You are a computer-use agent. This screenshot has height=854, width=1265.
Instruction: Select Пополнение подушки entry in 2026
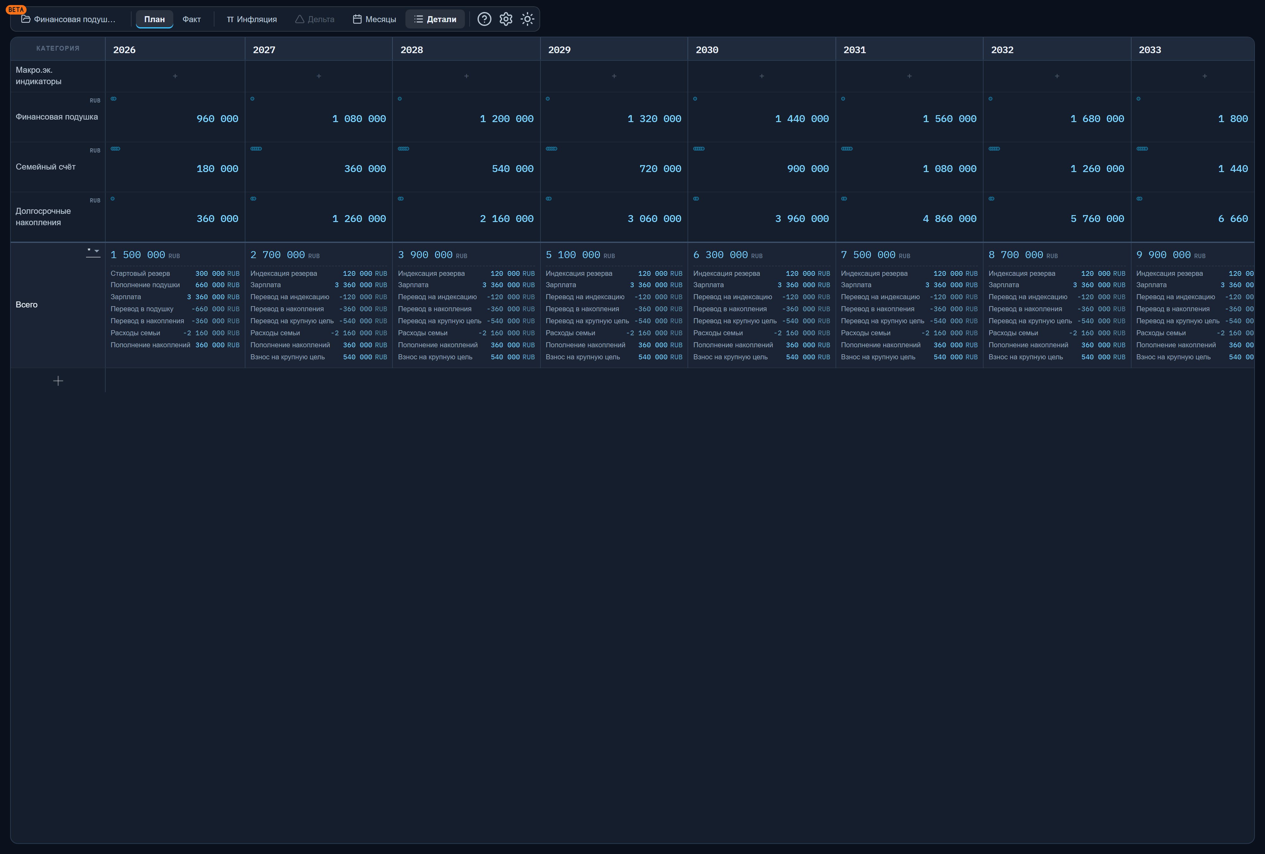coord(175,285)
